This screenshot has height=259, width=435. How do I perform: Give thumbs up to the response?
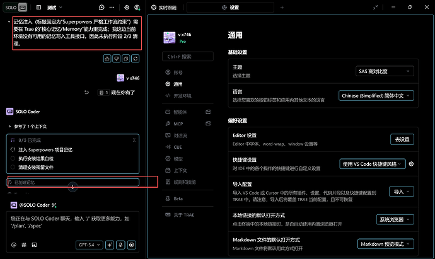click(x=107, y=59)
